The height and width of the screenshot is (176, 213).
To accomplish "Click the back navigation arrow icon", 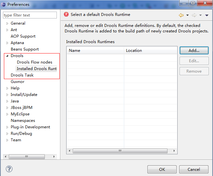I will coord(181,15).
